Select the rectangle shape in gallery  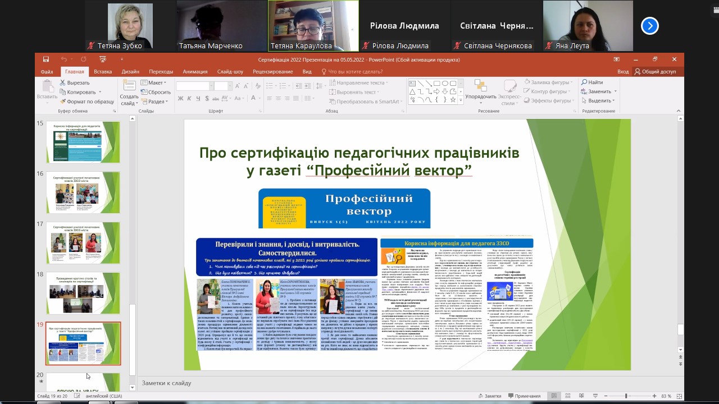pos(436,83)
